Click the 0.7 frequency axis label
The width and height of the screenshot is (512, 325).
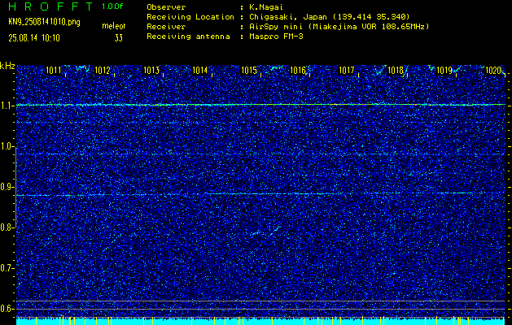click(x=7, y=268)
